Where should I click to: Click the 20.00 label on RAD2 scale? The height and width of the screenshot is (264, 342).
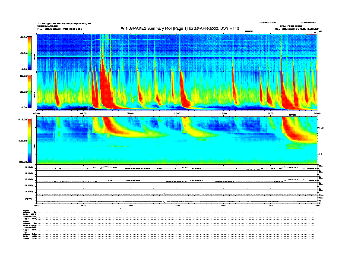(24, 53)
